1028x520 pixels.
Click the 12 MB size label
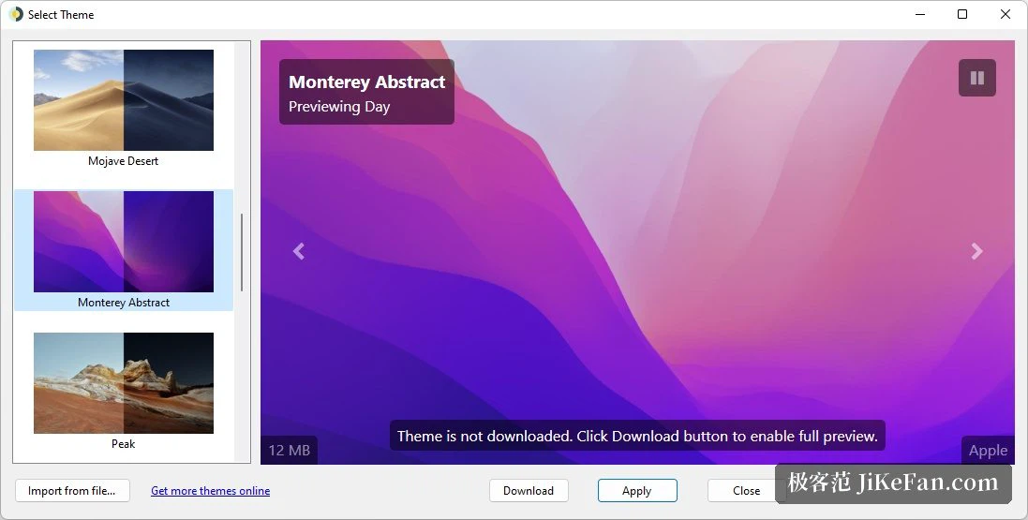(290, 451)
